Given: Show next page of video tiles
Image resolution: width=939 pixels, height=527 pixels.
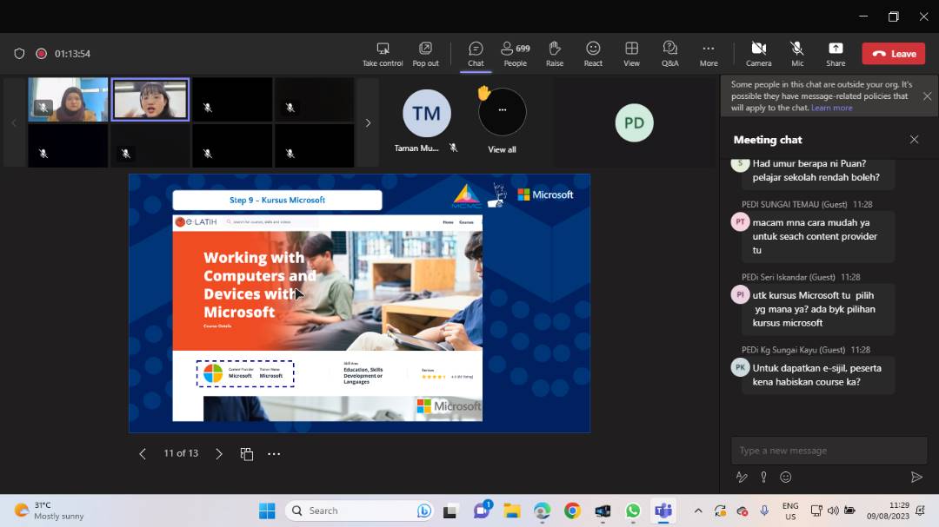Looking at the screenshot, I should pos(368,122).
